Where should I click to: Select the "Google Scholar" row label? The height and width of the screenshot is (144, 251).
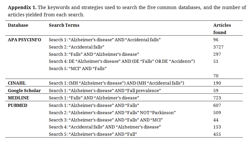click(x=24, y=91)
